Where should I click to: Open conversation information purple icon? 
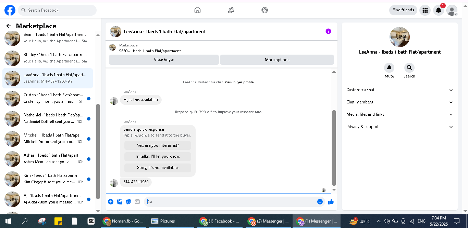coord(328,31)
